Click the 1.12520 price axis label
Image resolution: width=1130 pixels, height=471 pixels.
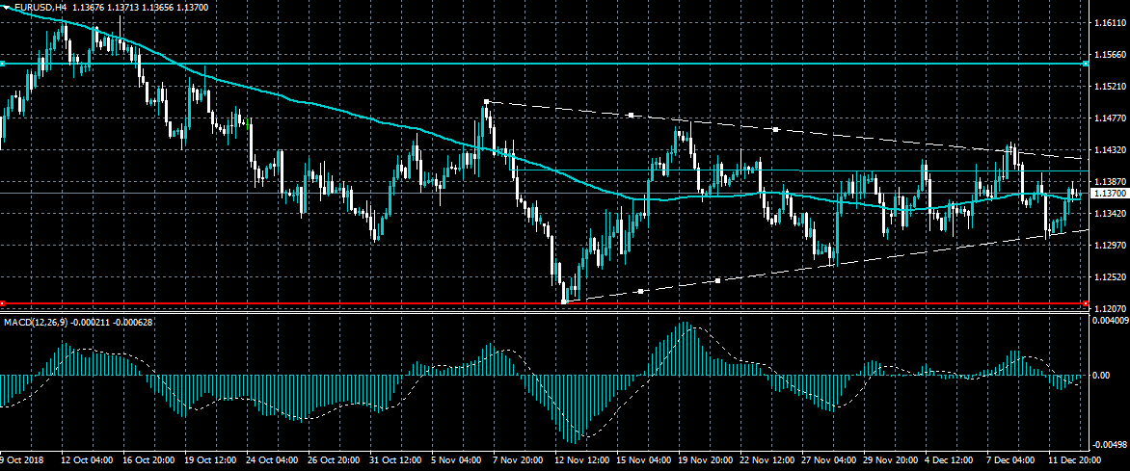(1109, 276)
